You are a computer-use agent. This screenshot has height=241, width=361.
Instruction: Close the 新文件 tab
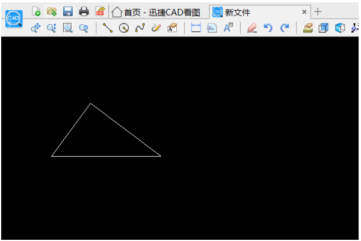point(304,12)
